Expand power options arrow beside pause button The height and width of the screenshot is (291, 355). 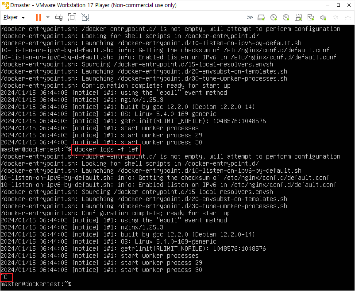pos(47,17)
